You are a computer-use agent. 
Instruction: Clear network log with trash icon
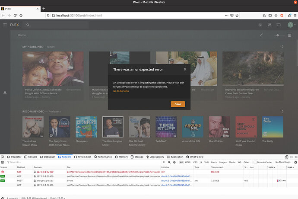point(3,162)
